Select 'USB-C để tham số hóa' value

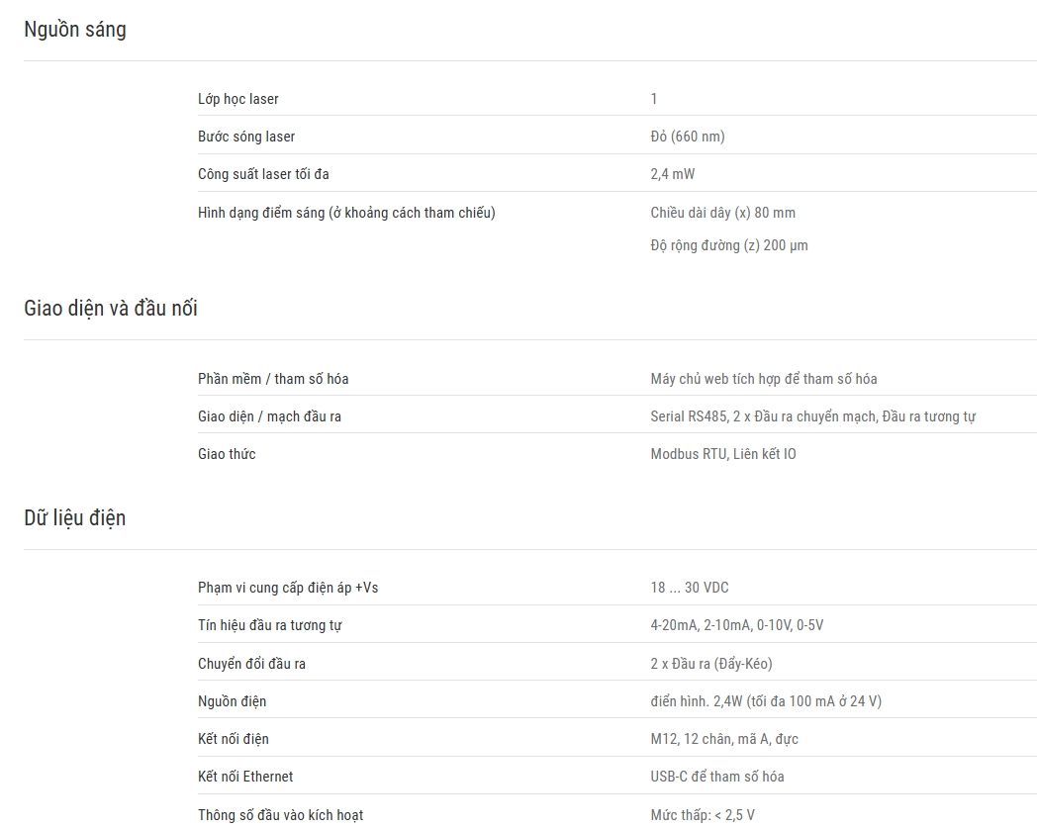717,778
